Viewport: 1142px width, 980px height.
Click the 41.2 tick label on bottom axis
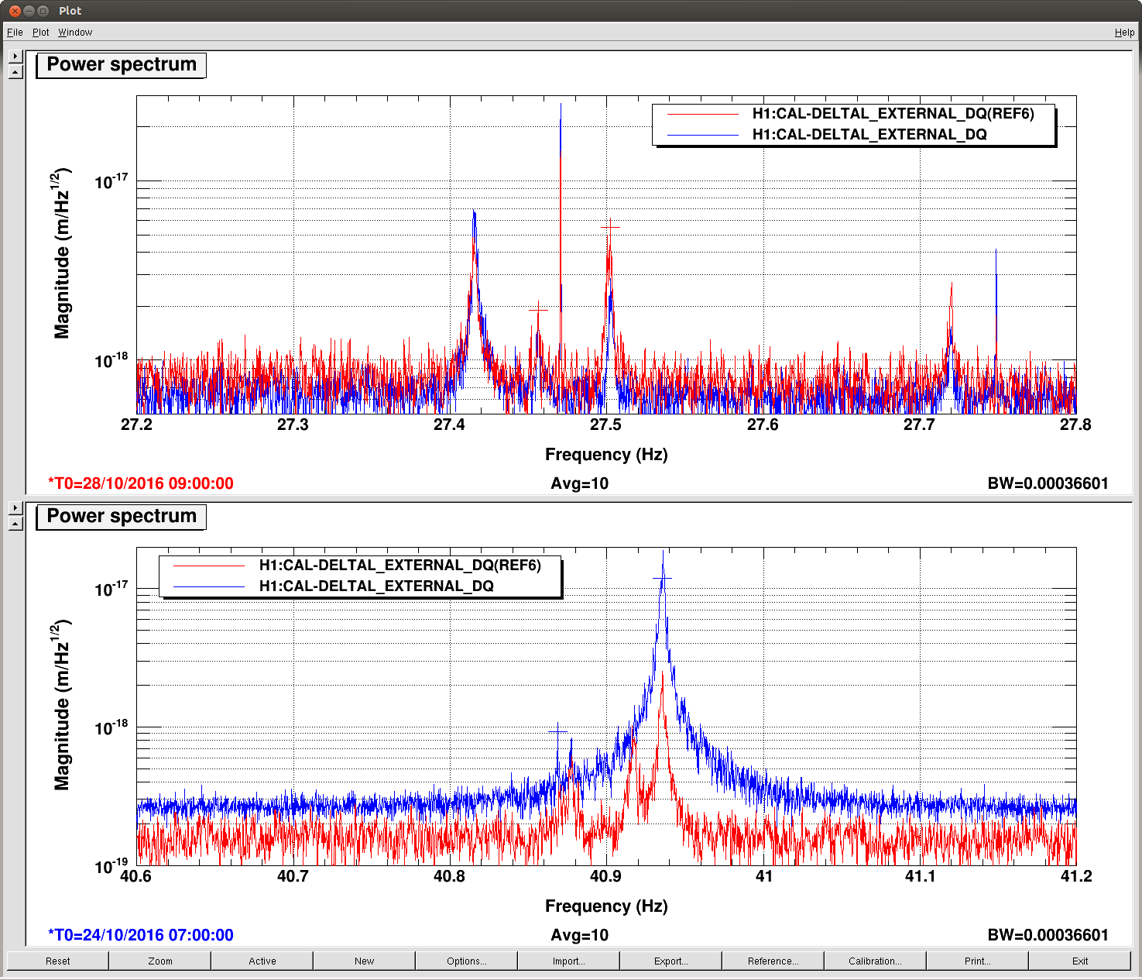[1075, 876]
